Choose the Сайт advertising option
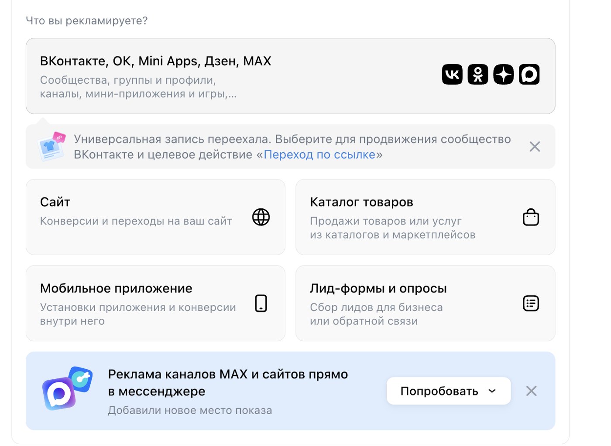 [155, 217]
